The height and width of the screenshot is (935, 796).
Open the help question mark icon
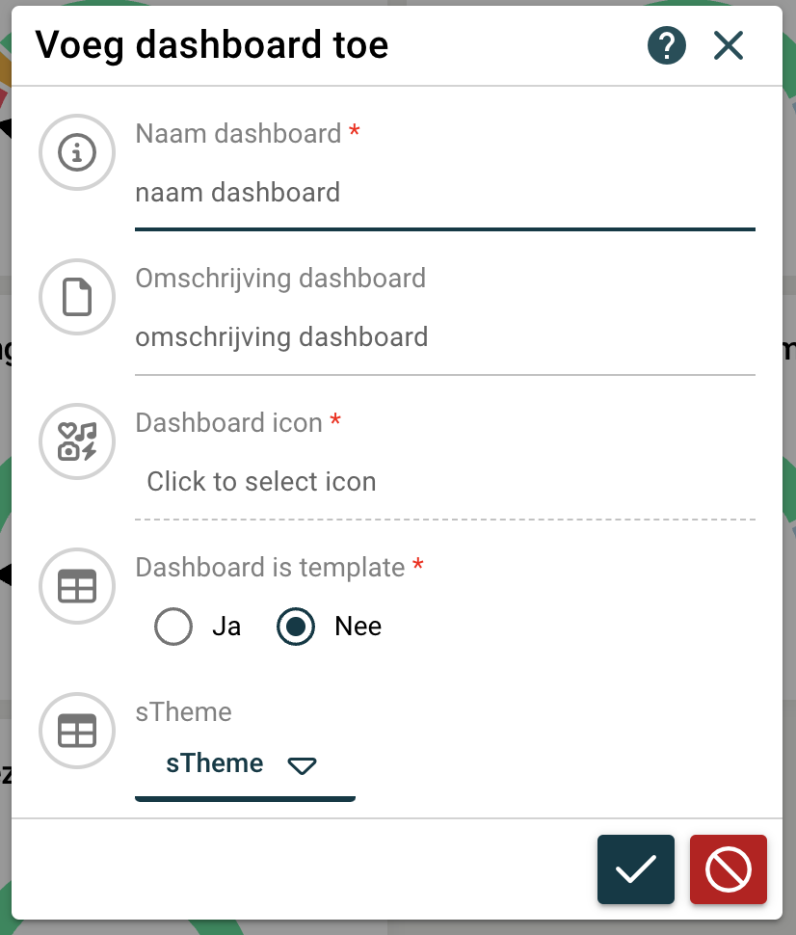click(667, 45)
